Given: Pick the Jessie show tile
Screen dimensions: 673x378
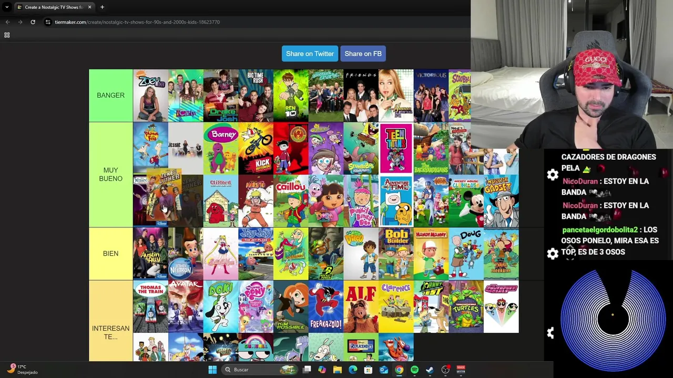Looking at the screenshot, I should 186,148.
